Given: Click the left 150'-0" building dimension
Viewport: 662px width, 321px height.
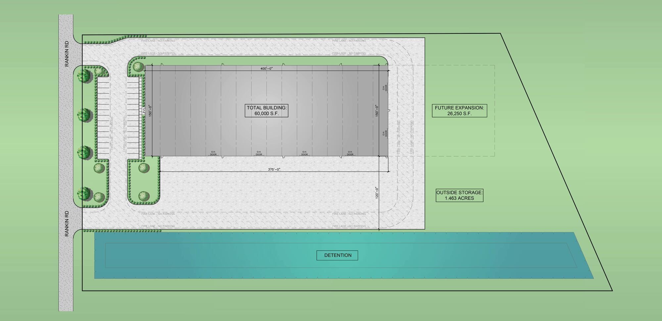Looking at the screenshot, I should point(150,110).
